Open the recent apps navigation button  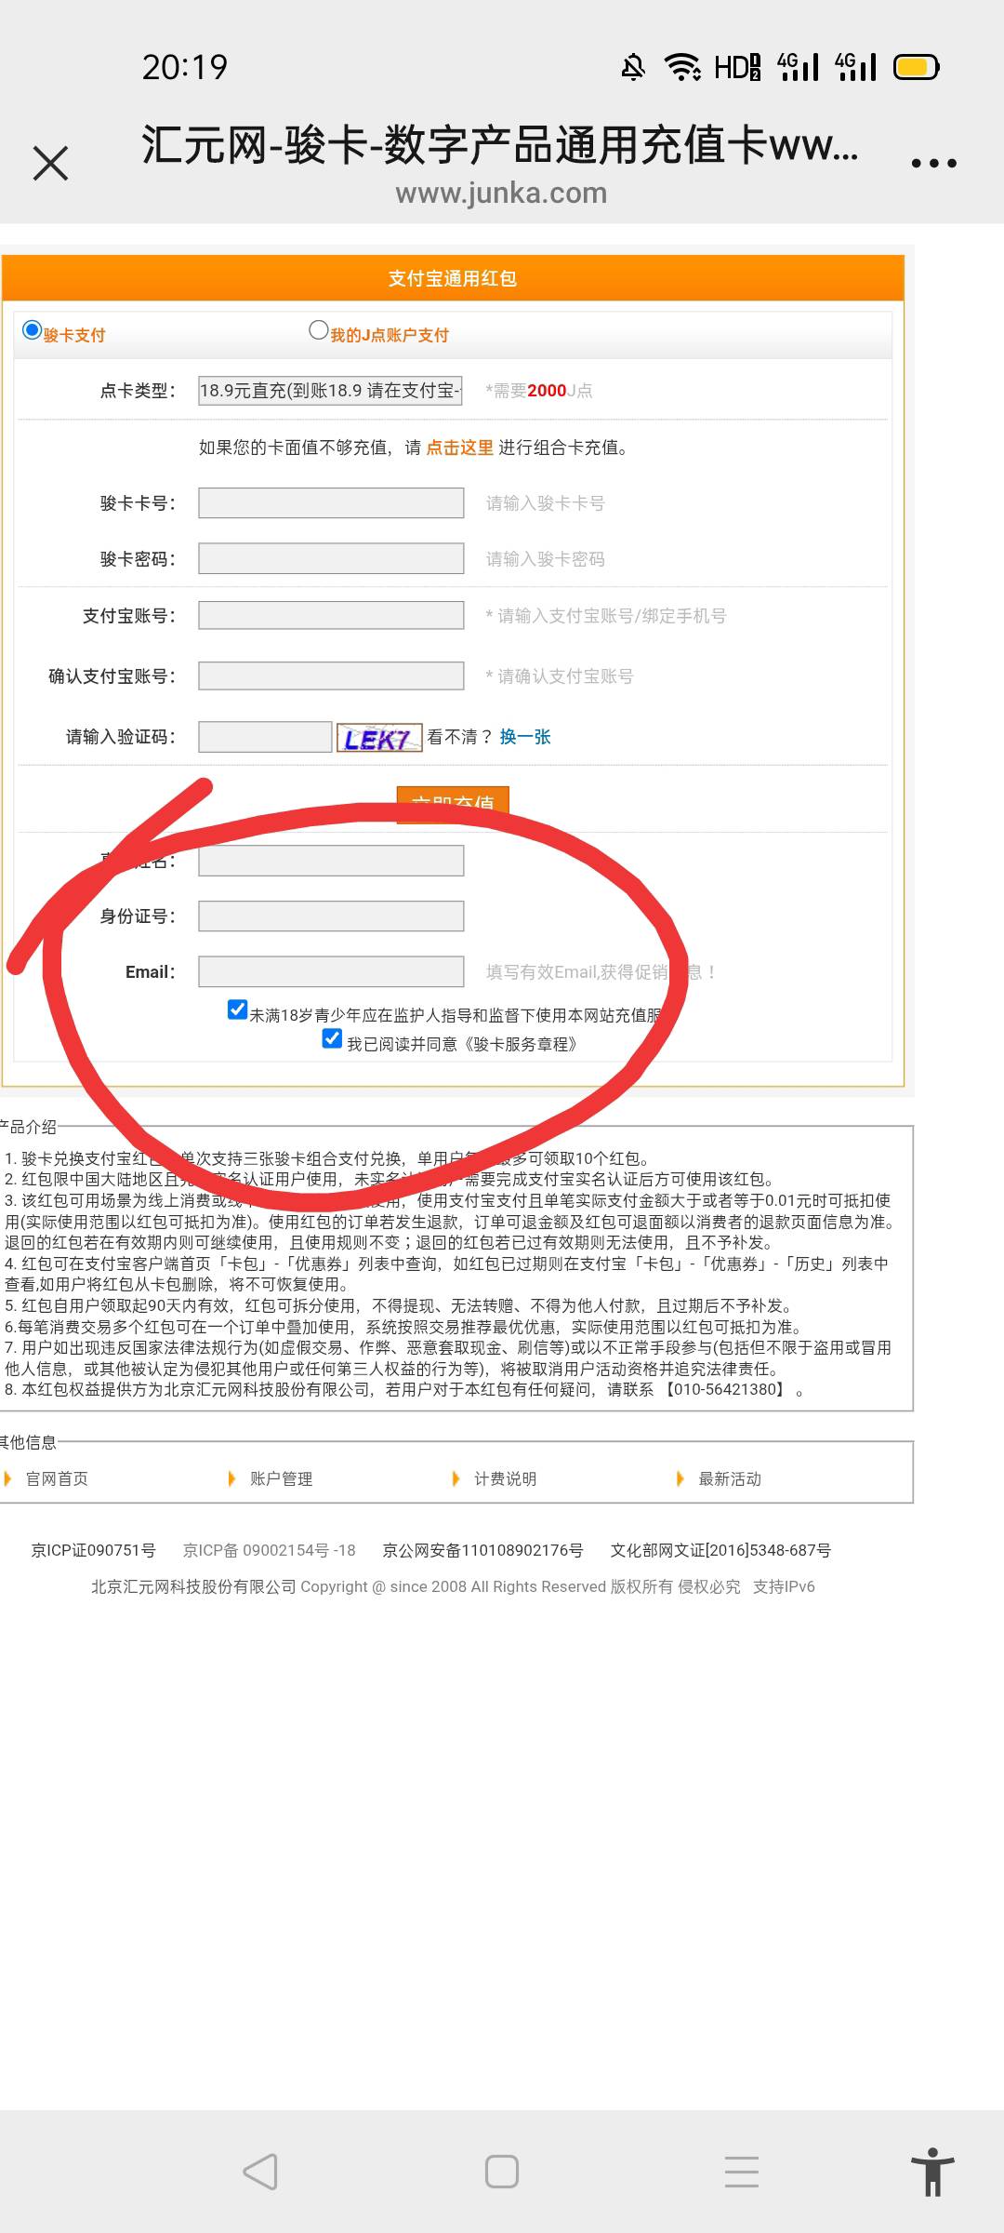(742, 2172)
